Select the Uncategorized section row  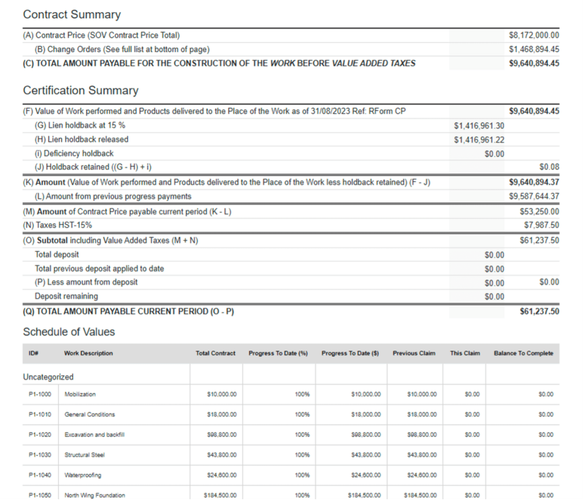click(48, 377)
